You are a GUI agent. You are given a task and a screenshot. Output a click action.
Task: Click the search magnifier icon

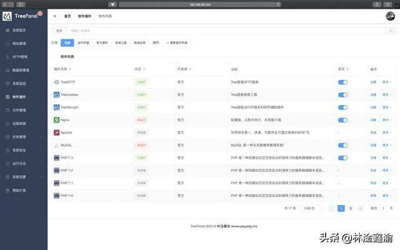(x=391, y=31)
